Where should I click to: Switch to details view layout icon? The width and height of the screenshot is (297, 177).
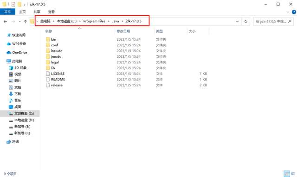(x=287, y=174)
